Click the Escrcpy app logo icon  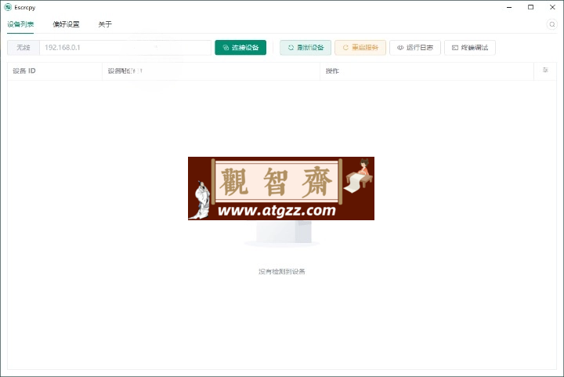tap(8, 7)
